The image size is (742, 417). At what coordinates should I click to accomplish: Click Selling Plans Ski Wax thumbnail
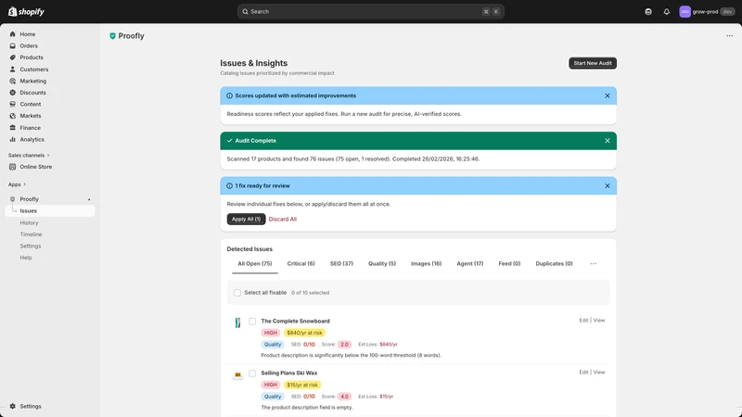[x=237, y=375]
